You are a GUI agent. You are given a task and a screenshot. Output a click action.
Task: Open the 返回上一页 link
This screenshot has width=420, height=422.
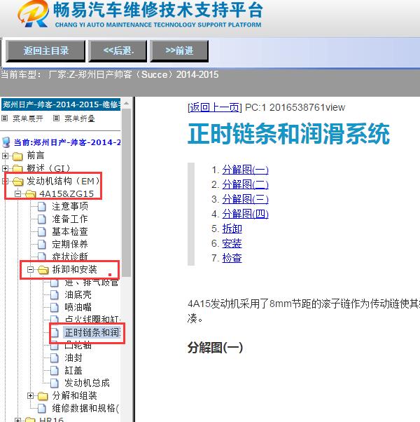click(x=214, y=107)
